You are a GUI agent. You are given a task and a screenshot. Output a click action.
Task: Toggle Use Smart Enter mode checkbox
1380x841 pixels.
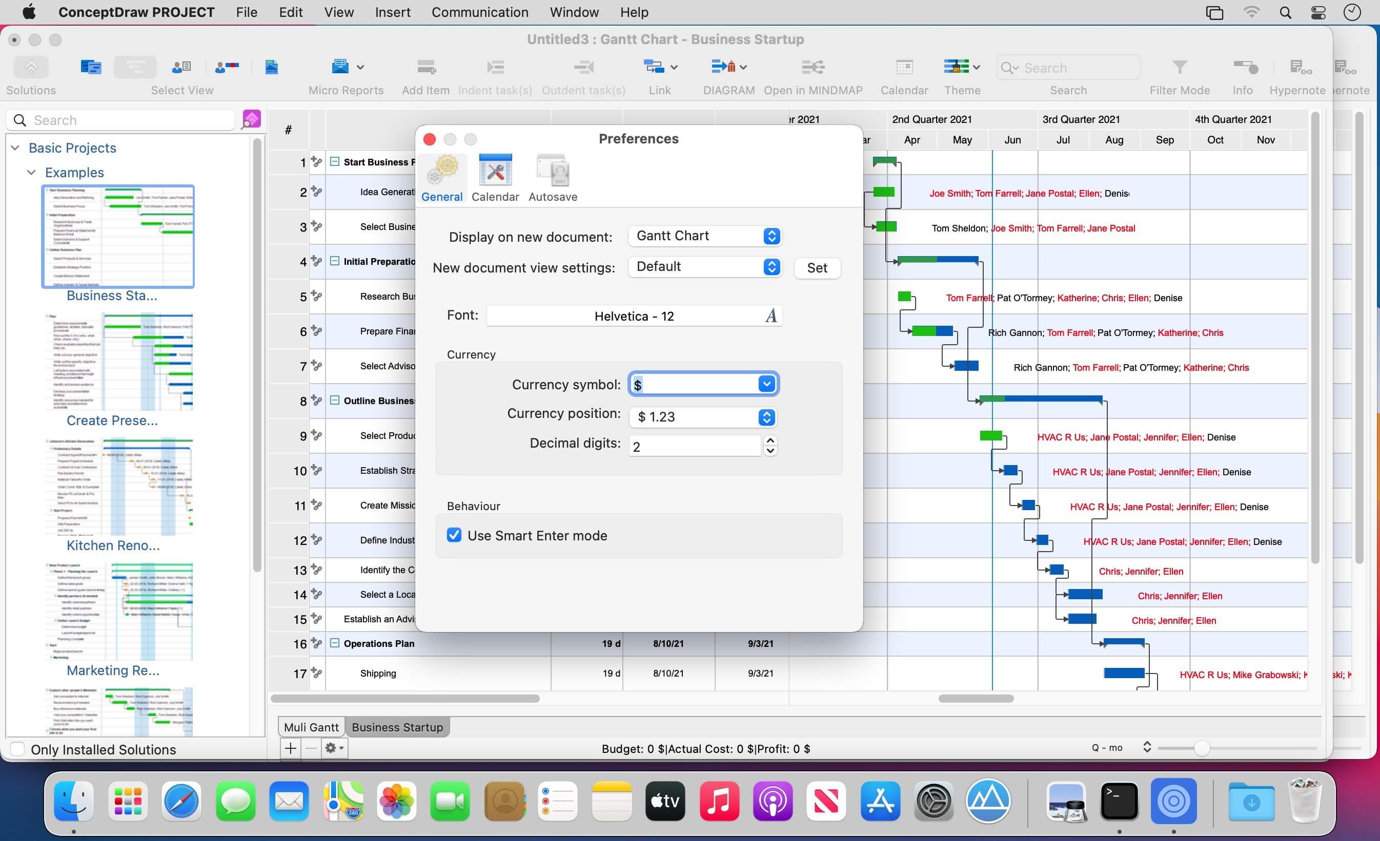point(454,536)
